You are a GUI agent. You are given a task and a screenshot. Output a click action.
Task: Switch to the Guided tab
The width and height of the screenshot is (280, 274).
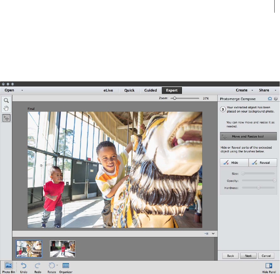click(151, 90)
